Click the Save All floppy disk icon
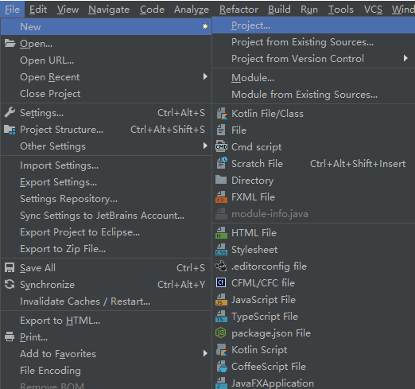Image resolution: width=415 pixels, height=389 pixels. click(x=10, y=267)
